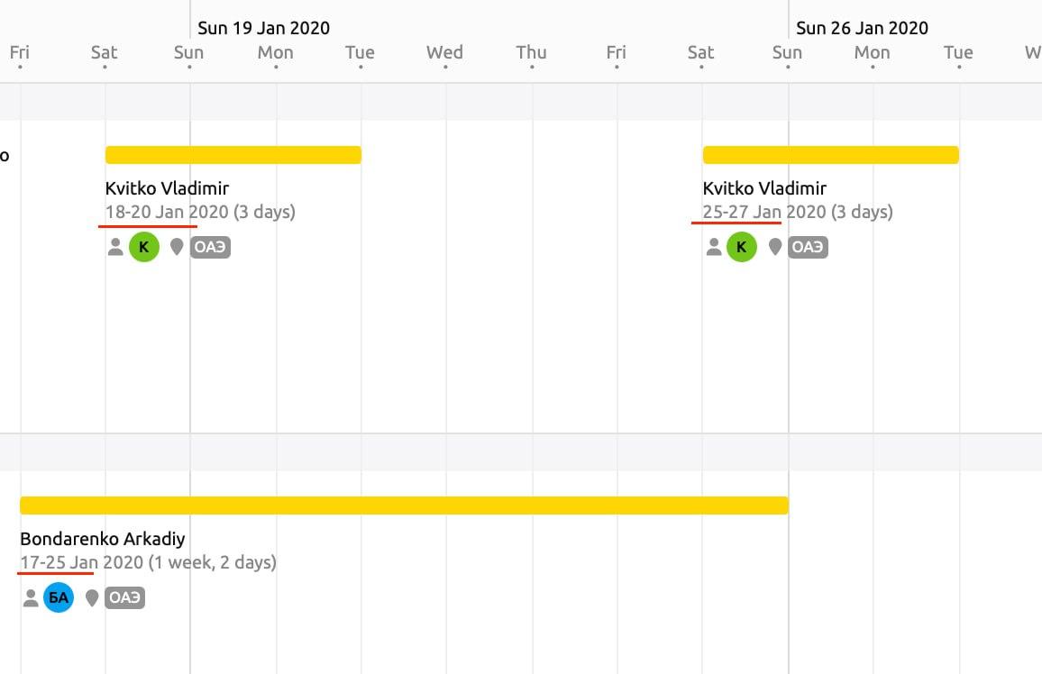Click the Sun 19 Jan 2020 week header

263,28
